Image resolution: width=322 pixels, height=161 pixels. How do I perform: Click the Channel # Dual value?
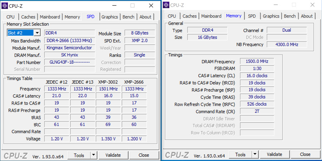(287, 30)
